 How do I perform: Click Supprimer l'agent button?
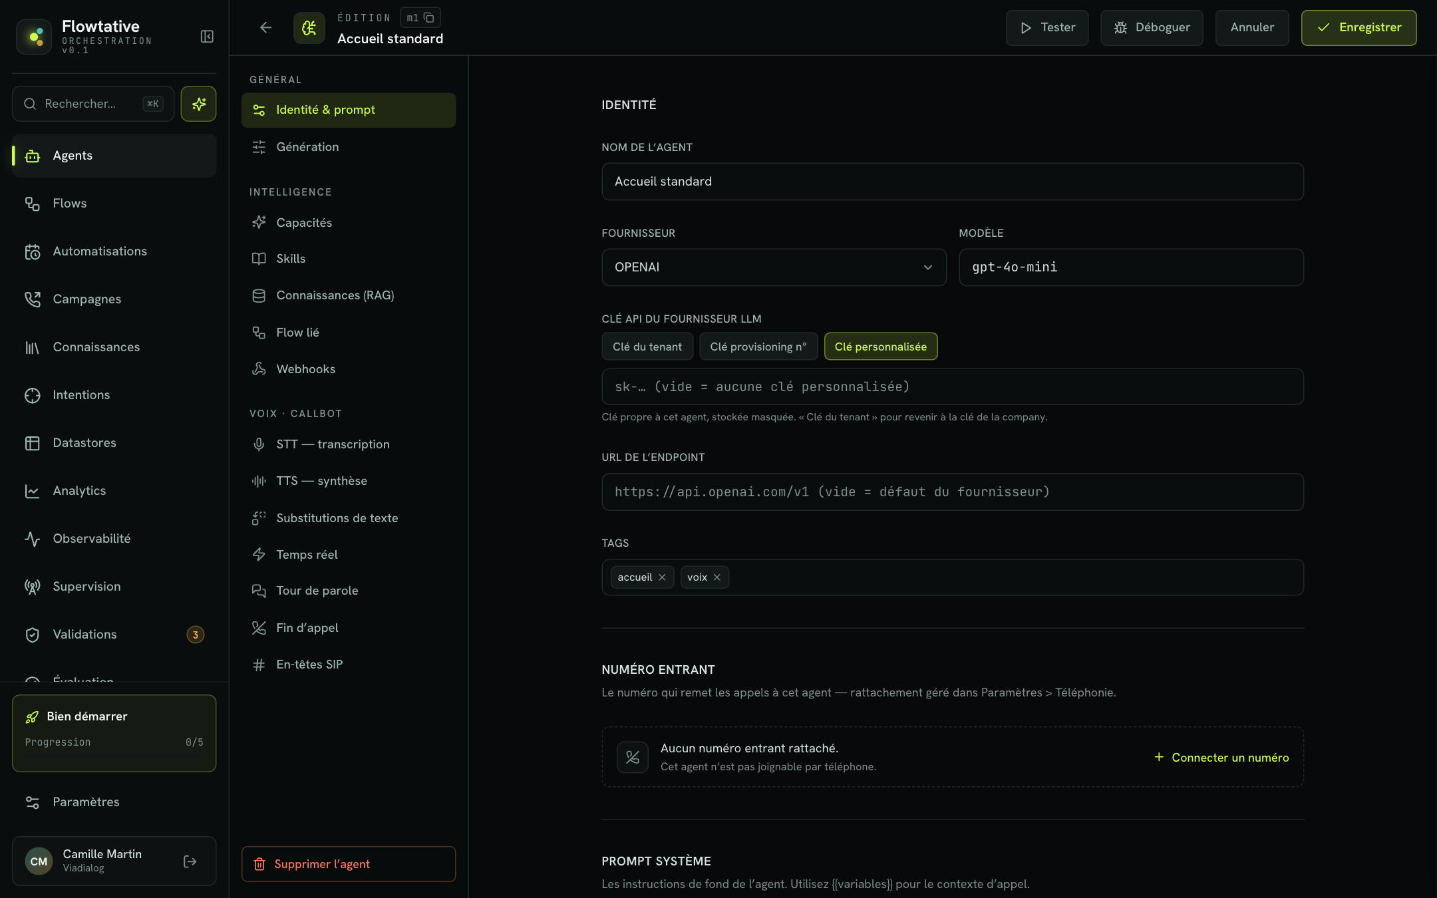[349, 864]
